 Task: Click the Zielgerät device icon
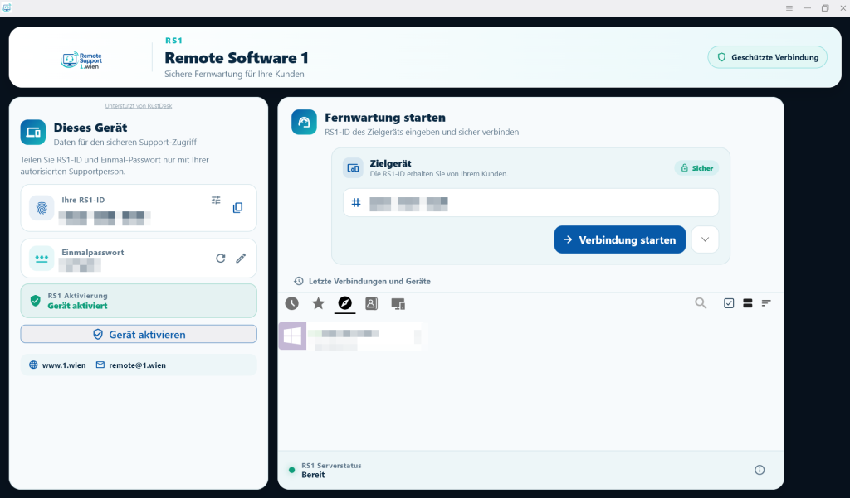(x=353, y=168)
